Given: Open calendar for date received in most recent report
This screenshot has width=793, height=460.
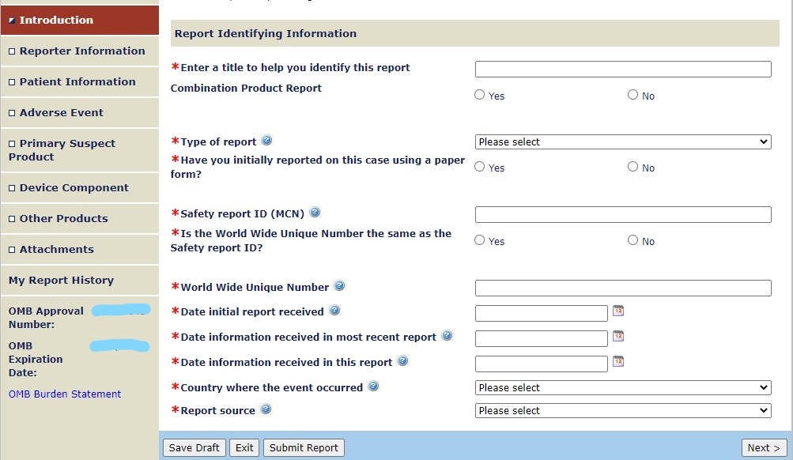Looking at the screenshot, I should (x=618, y=336).
